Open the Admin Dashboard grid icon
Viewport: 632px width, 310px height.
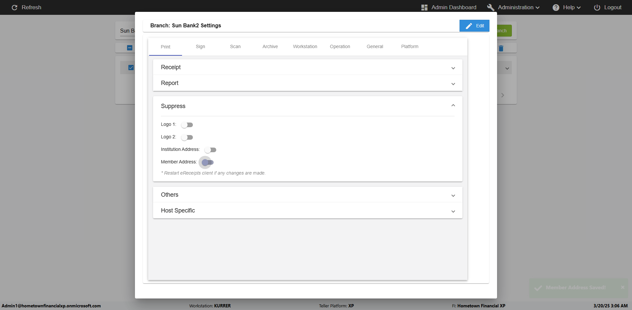[424, 7]
